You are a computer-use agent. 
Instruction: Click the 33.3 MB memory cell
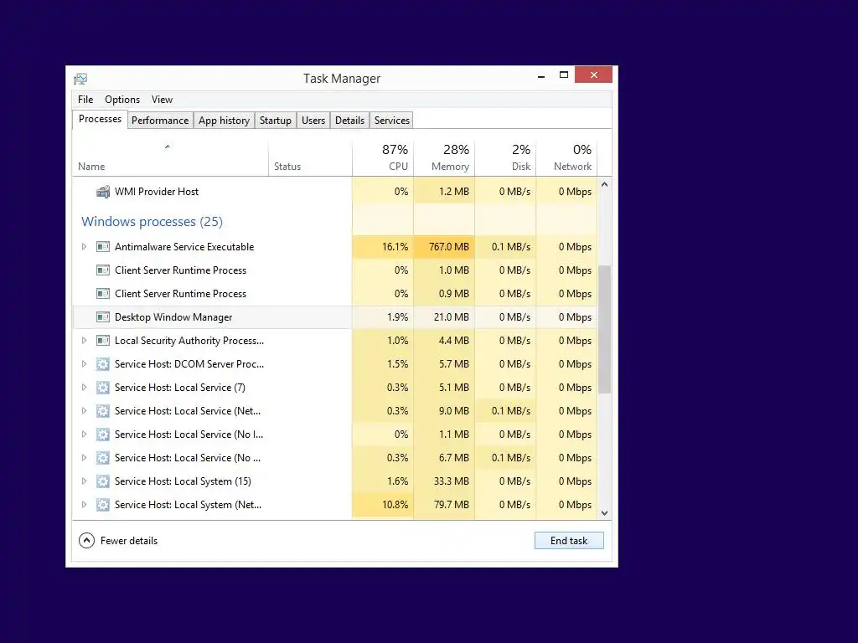(444, 481)
